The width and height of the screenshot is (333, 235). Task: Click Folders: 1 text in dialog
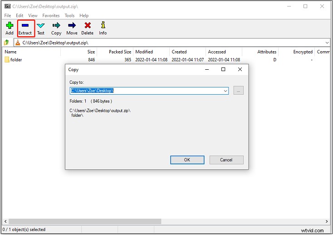78,101
